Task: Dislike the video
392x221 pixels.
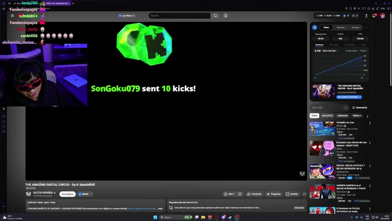Action: click(240, 194)
